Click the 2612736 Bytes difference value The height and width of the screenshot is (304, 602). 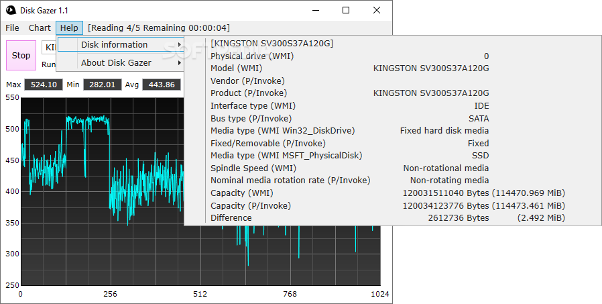point(459,218)
